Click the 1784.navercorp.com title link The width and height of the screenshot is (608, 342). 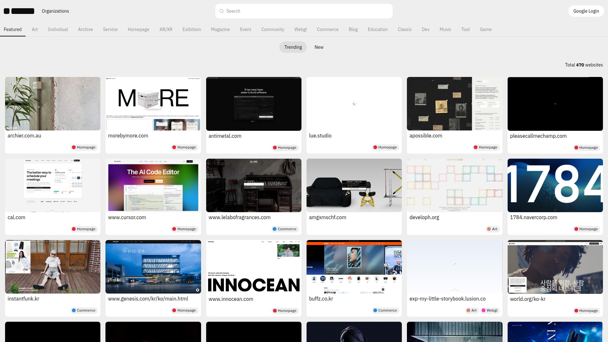click(x=534, y=217)
